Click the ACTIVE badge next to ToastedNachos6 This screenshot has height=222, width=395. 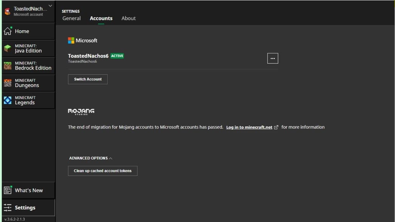point(117,55)
